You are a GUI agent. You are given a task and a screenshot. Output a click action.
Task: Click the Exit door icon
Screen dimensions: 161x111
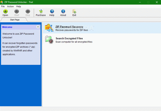[x=74, y=11]
